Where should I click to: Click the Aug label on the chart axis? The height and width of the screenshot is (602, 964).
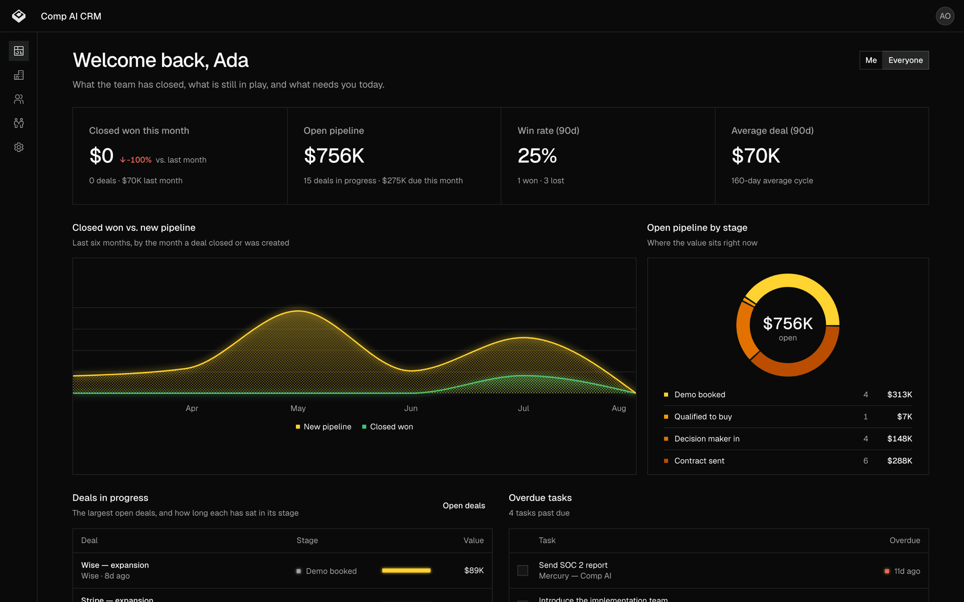point(619,408)
